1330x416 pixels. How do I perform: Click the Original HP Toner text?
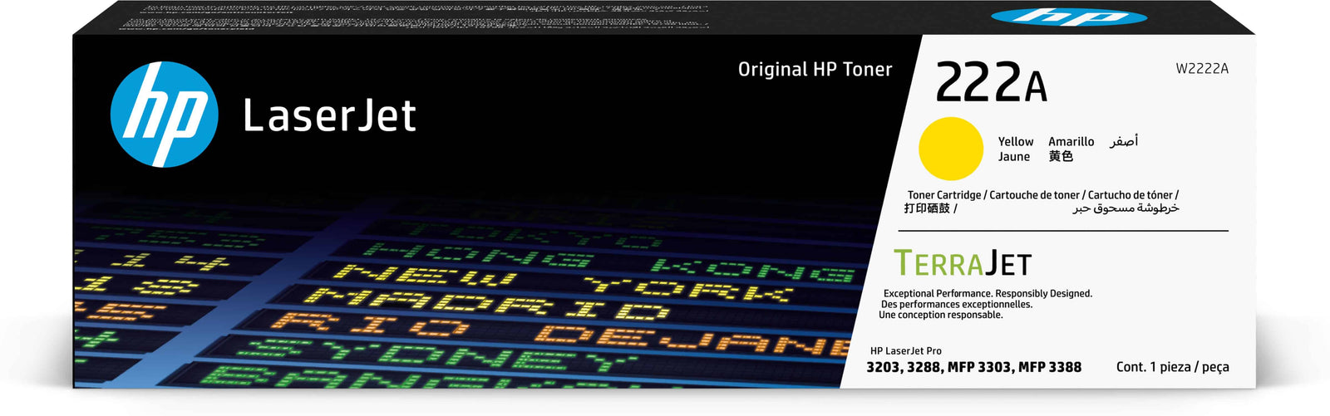(x=815, y=70)
